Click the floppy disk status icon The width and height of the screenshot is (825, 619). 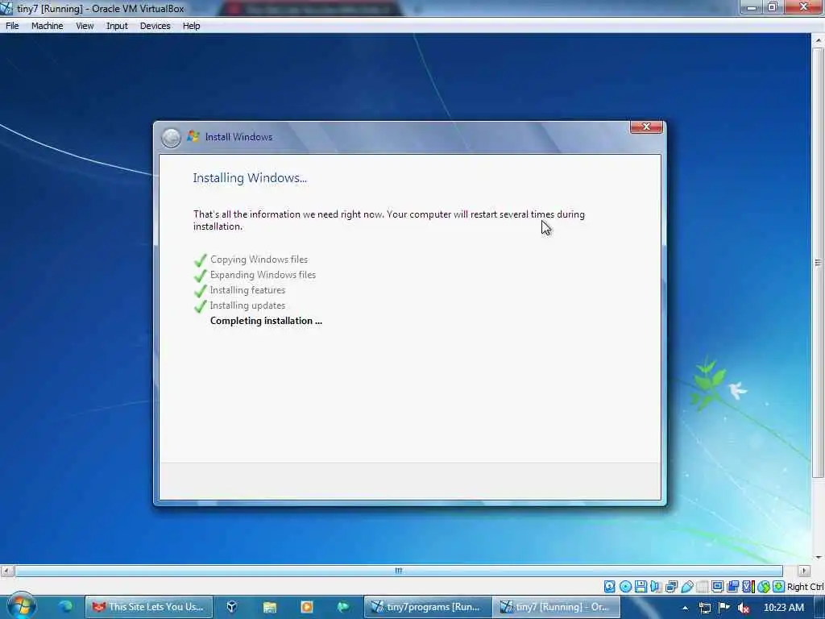641,587
